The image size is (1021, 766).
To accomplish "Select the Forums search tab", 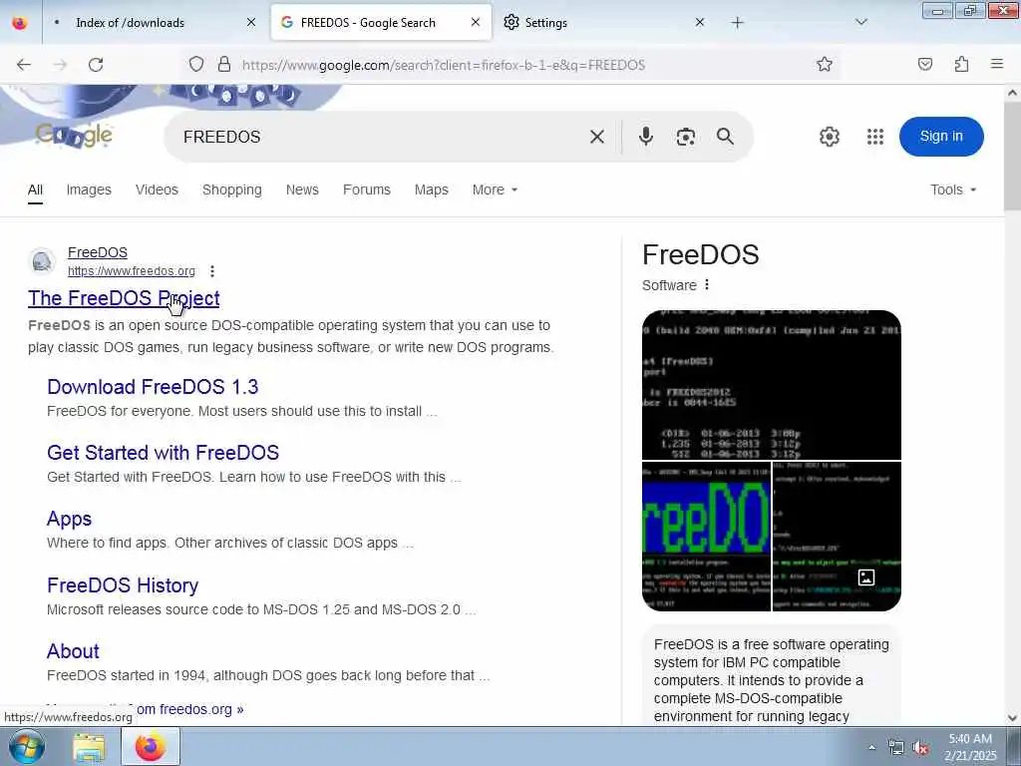I will pyautogui.click(x=367, y=190).
